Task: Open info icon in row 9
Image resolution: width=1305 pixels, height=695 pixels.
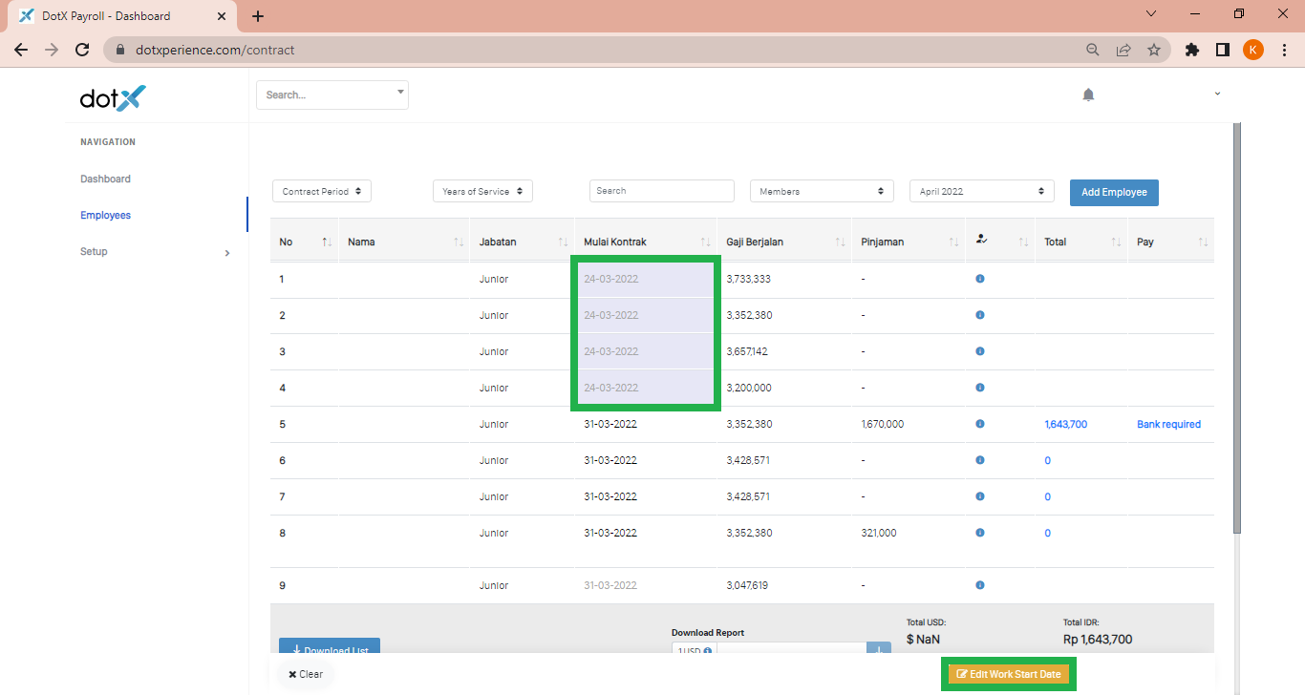Action: (979, 585)
